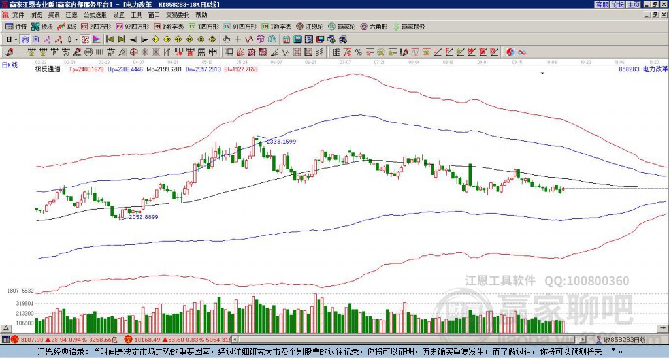Viewport: 669px width, 358px height.
Task: Select the crosshair cursor icon
Action: pyautogui.click(x=238, y=39)
